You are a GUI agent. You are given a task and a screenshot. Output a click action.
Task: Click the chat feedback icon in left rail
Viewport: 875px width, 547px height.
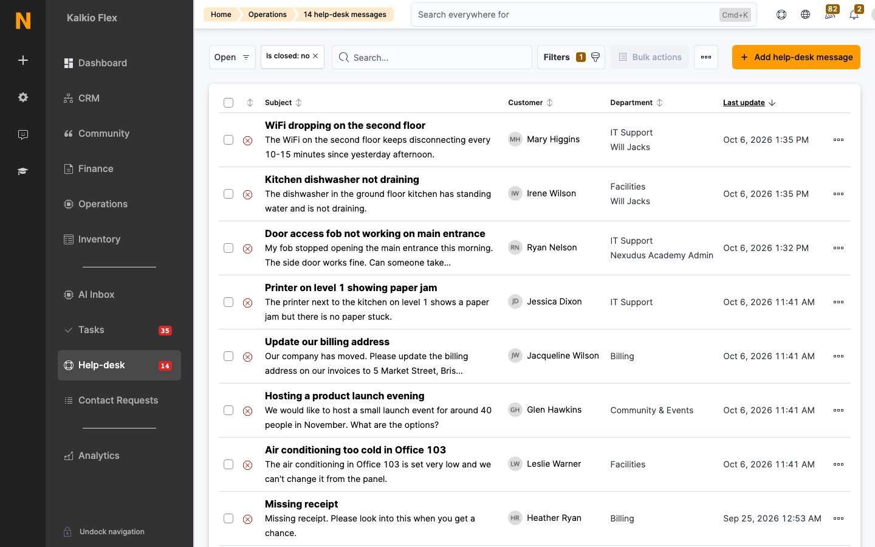23,134
